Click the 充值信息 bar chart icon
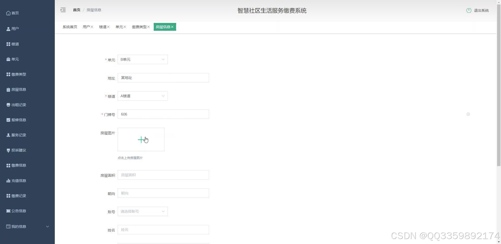This screenshot has width=501, height=244. [x=8, y=181]
